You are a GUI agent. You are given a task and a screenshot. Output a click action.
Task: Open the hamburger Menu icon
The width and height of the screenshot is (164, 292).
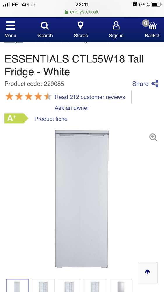click(10, 25)
